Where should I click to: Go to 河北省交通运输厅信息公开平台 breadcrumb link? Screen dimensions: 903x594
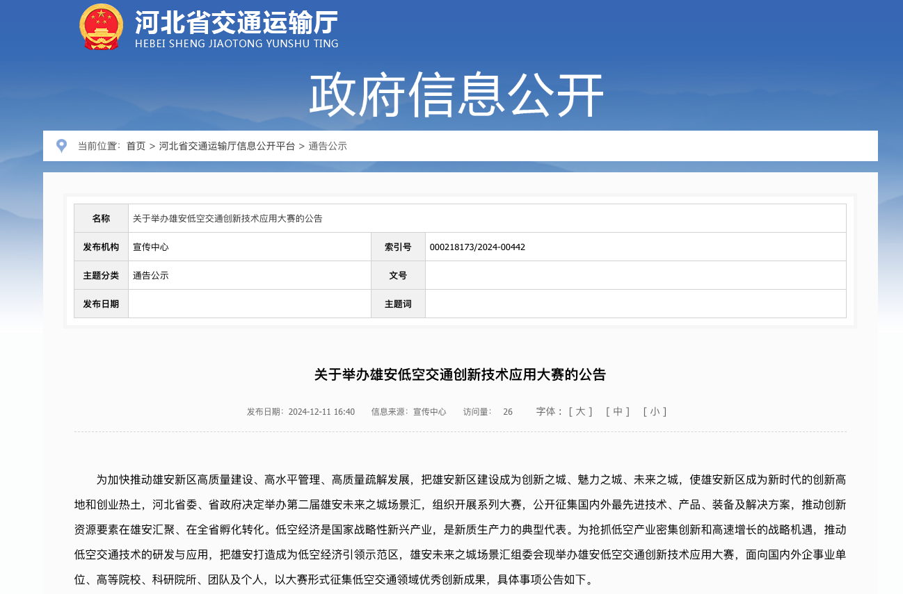(x=227, y=146)
